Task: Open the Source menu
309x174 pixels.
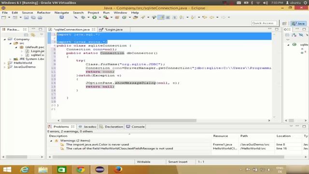Action: 28,13
